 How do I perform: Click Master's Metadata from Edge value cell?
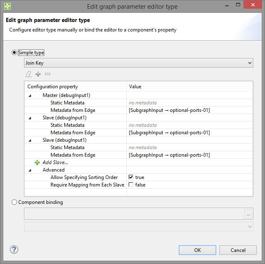pyautogui.click(x=169, y=110)
